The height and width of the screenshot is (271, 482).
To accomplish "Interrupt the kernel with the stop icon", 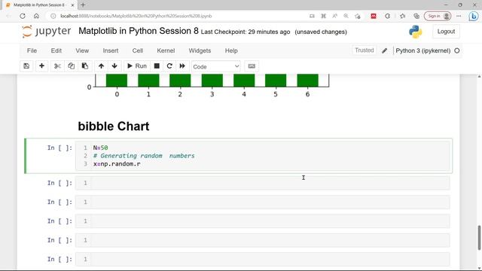I will pos(157,66).
